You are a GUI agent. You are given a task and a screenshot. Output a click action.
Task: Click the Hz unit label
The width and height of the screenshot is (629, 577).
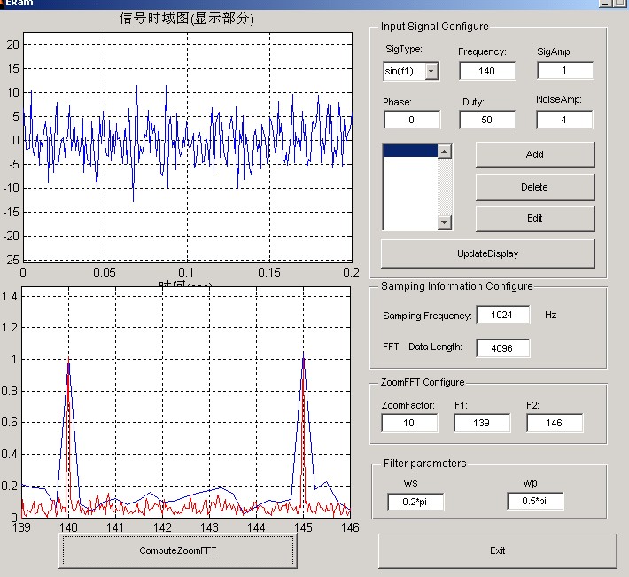point(551,315)
